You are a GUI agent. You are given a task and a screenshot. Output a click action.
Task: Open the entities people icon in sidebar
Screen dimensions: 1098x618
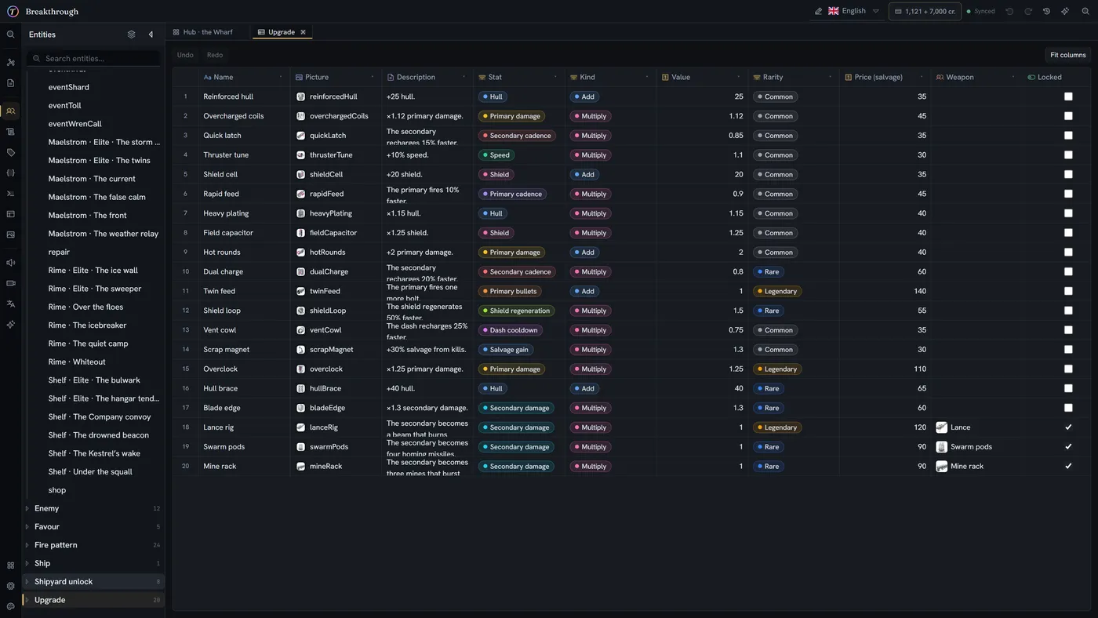[11, 111]
